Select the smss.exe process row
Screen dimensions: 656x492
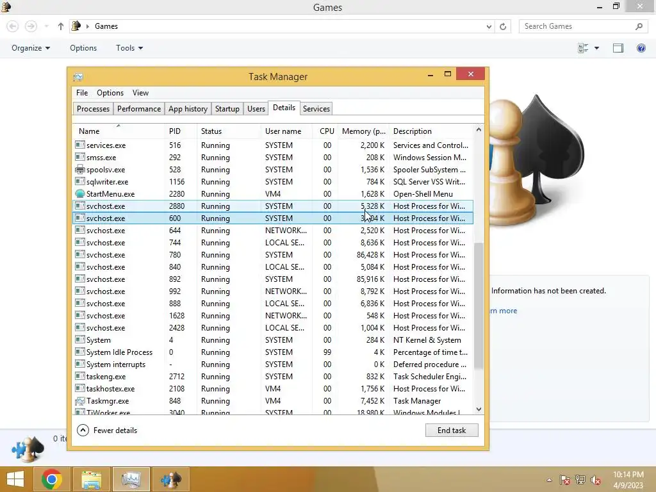click(x=273, y=158)
